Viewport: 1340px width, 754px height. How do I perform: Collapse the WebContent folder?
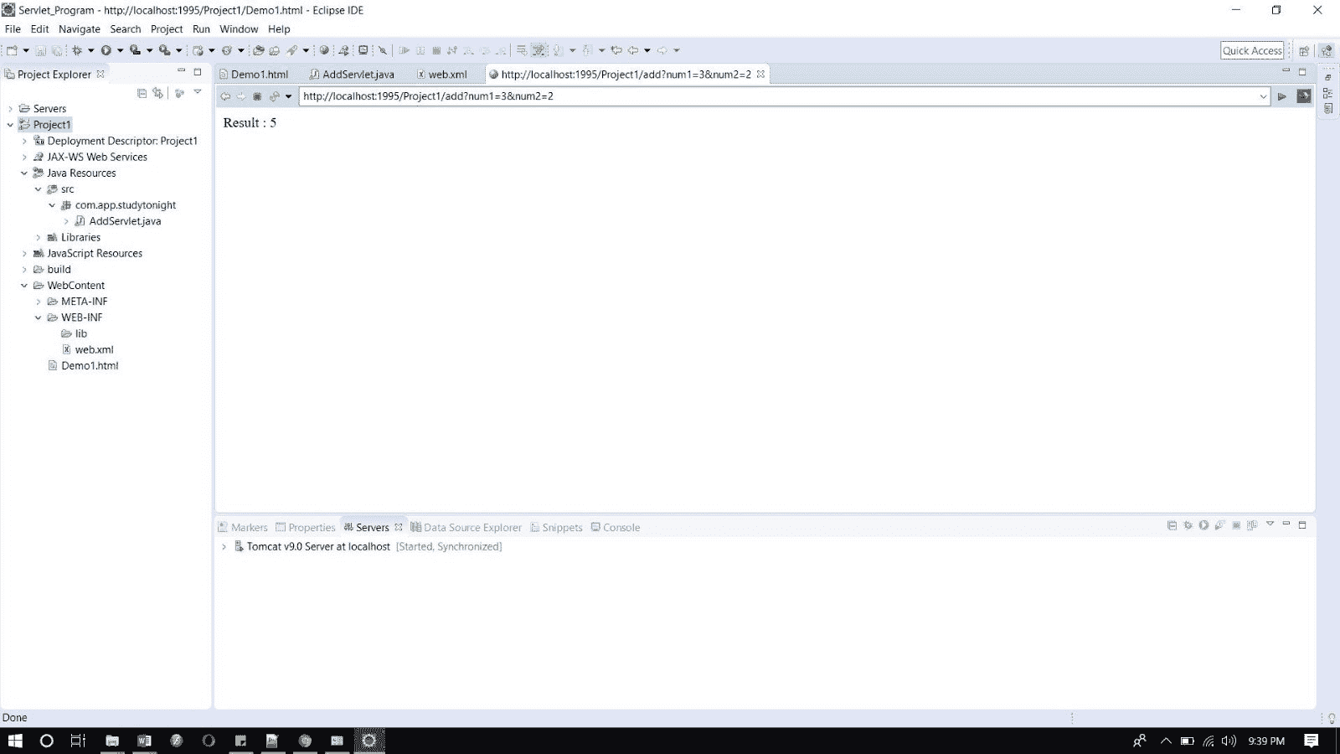23,285
